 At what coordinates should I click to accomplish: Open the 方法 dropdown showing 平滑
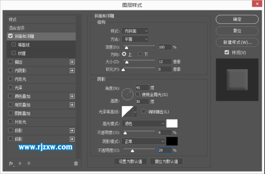click(135, 39)
